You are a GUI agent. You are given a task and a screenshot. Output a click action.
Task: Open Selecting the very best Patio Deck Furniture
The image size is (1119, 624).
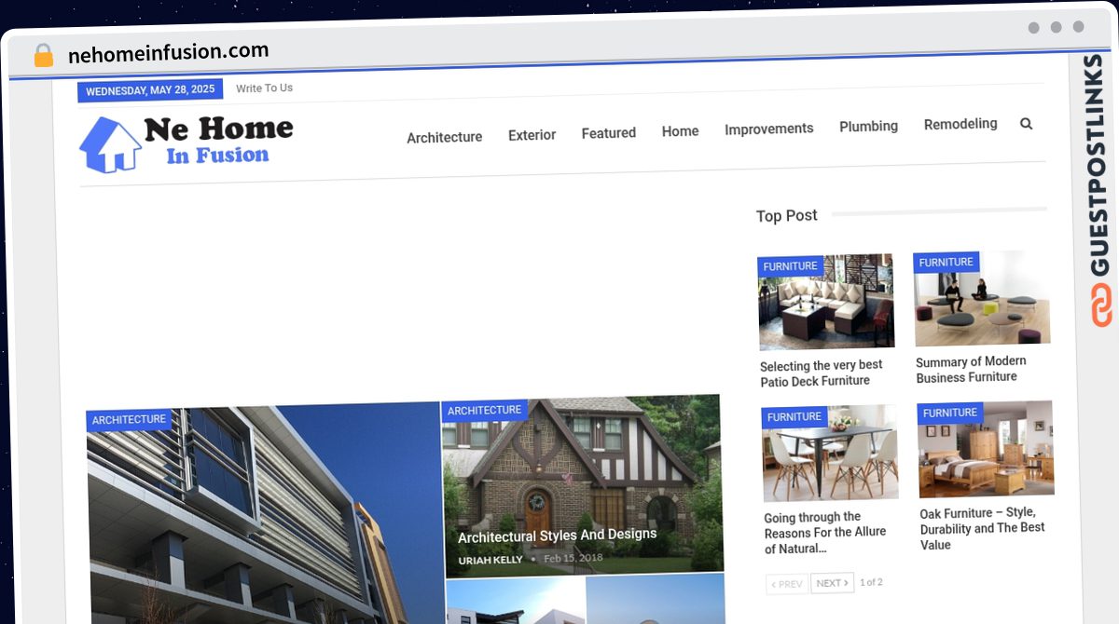point(821,373)
